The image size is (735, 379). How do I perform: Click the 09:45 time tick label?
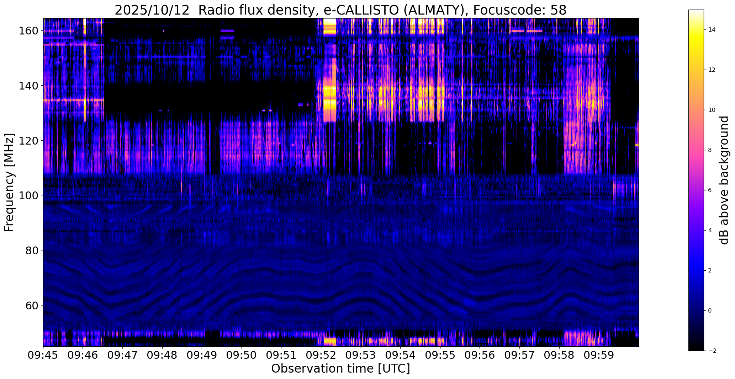43,354
